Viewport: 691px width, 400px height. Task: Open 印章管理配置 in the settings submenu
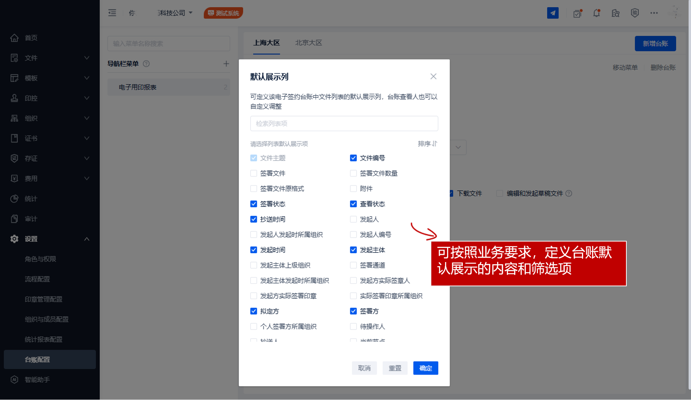tap(44, 299)
